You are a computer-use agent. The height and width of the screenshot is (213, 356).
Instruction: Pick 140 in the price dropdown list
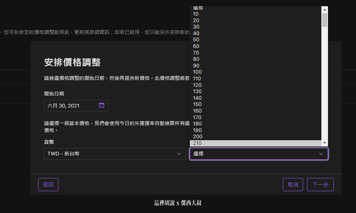click(x=255, y=98)
